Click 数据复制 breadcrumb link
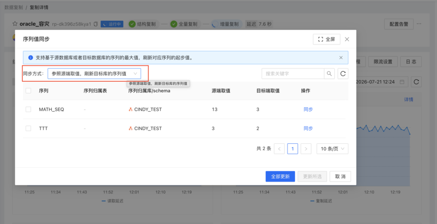The width and height of the screenshot is (437, 224). click(14, 7)
